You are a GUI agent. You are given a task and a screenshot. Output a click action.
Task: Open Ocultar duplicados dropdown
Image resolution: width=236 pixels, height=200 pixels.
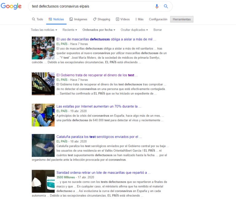point(134,30)
